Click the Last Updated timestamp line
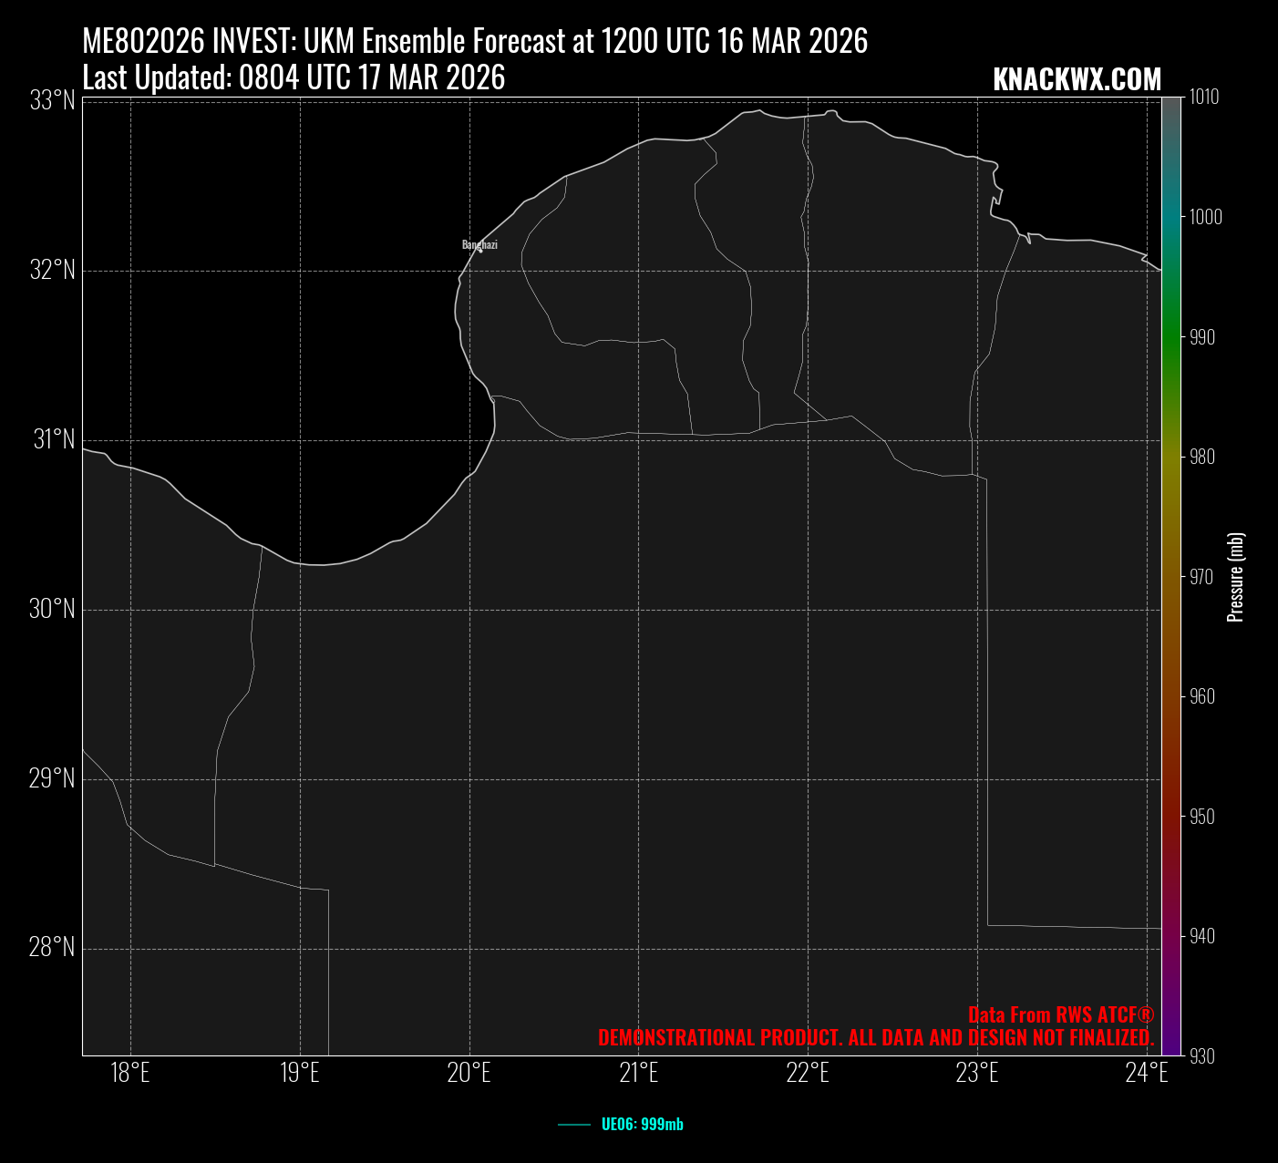Viewport: 1278px width, 1163px height. coord(294,78)
